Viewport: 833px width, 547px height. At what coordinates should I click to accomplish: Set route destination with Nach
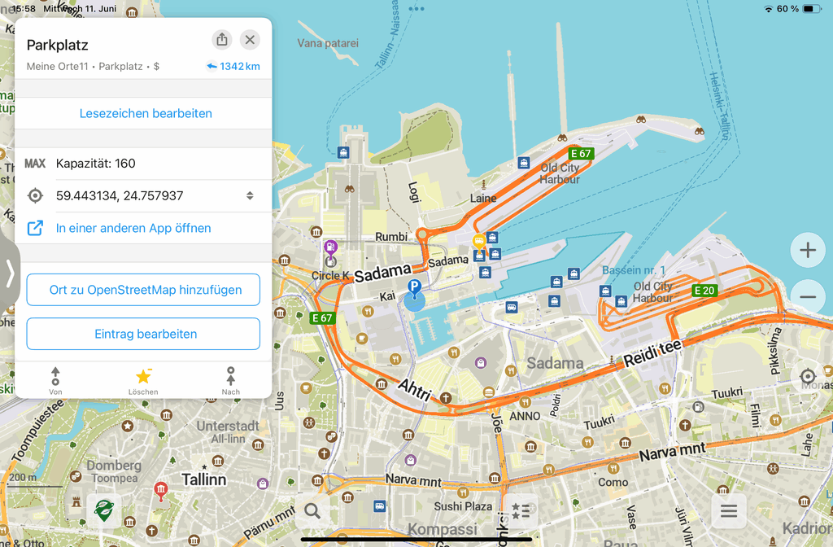pyautogui.click(x=230, y=381)
